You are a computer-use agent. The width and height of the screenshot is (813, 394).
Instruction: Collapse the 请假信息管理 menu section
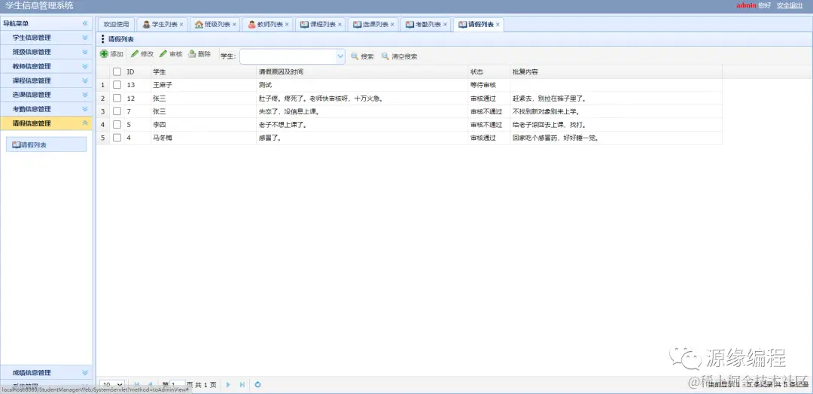coord(85,123)
